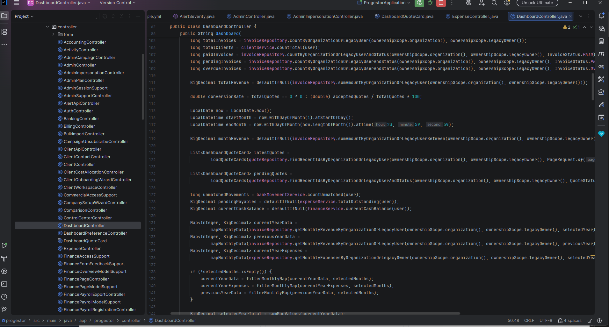Select BankingController in project tree

click(81, 118)
